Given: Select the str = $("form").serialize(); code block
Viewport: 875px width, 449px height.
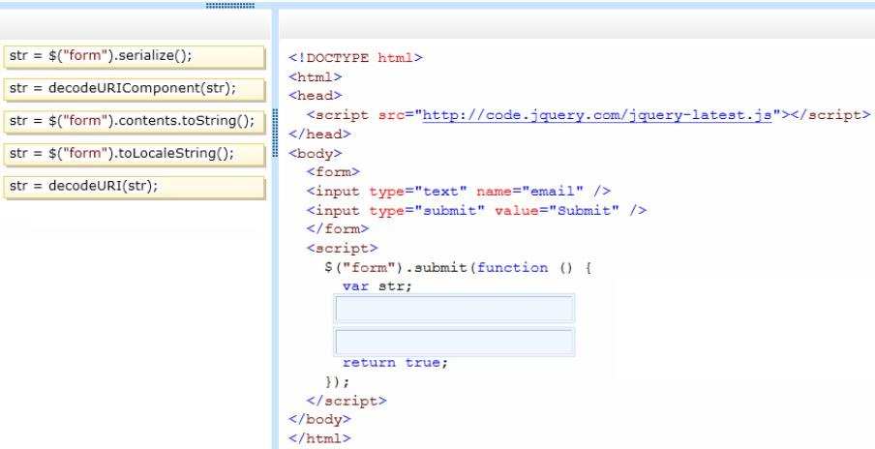Looking at the screenshot, I should pos(134,57).
